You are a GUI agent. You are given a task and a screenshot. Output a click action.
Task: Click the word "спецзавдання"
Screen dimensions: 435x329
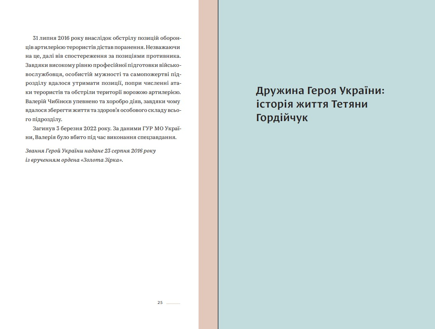tap(158, 137)
